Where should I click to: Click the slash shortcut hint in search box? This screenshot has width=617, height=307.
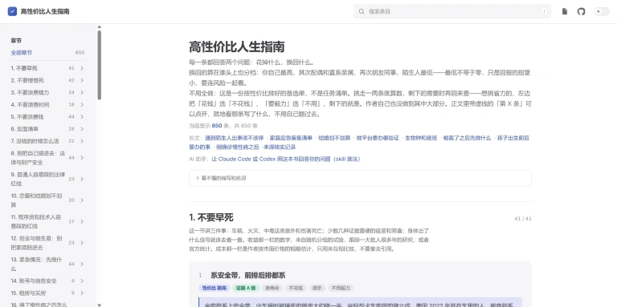[x=544, y=11]
